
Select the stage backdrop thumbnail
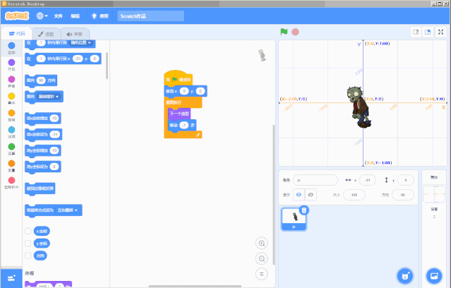coord(434,195)
